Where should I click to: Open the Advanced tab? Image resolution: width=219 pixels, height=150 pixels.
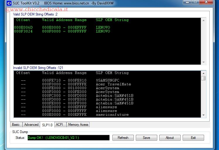point(31,125)
